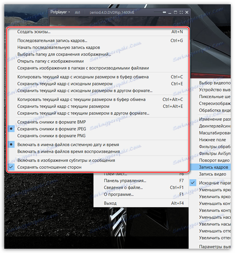The height and width of the screenshot is (253, 235).
Task: Click the AVI format label in title bar
Action: point(77,12)
